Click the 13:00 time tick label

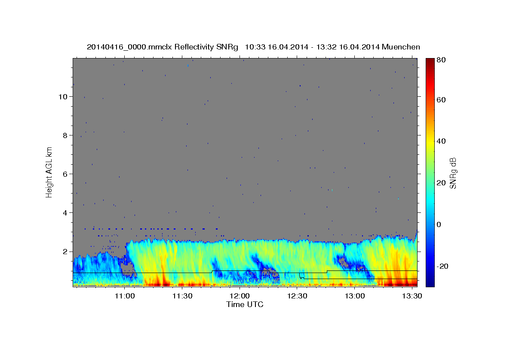point(355,296)
